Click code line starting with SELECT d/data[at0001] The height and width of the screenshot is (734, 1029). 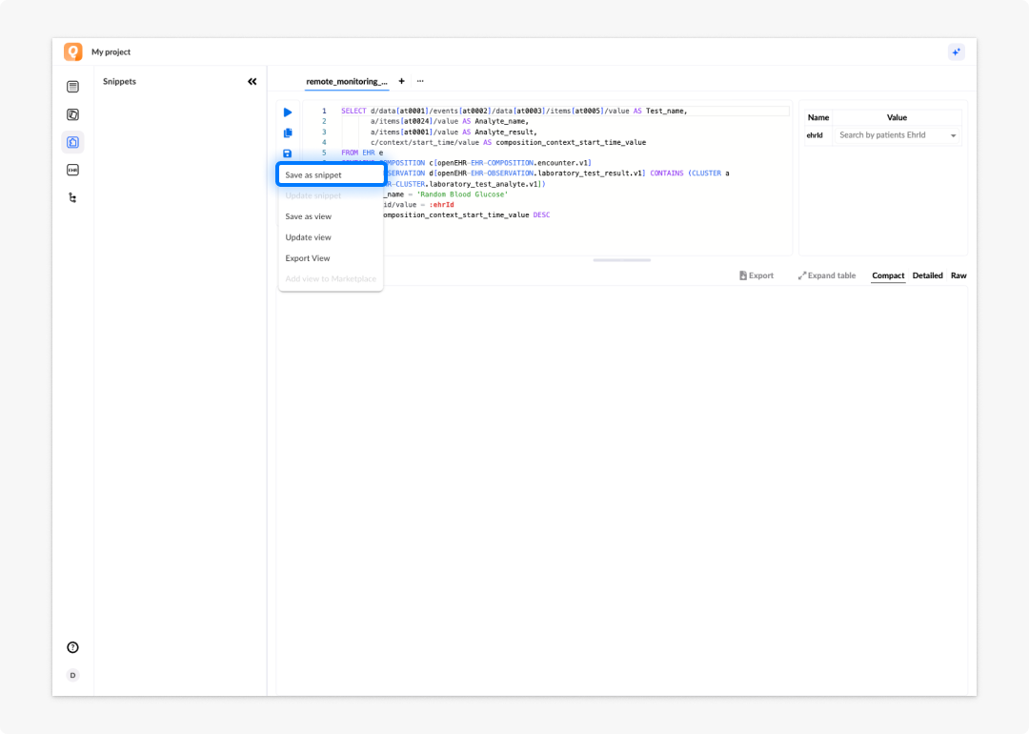[x=514, y=111]
